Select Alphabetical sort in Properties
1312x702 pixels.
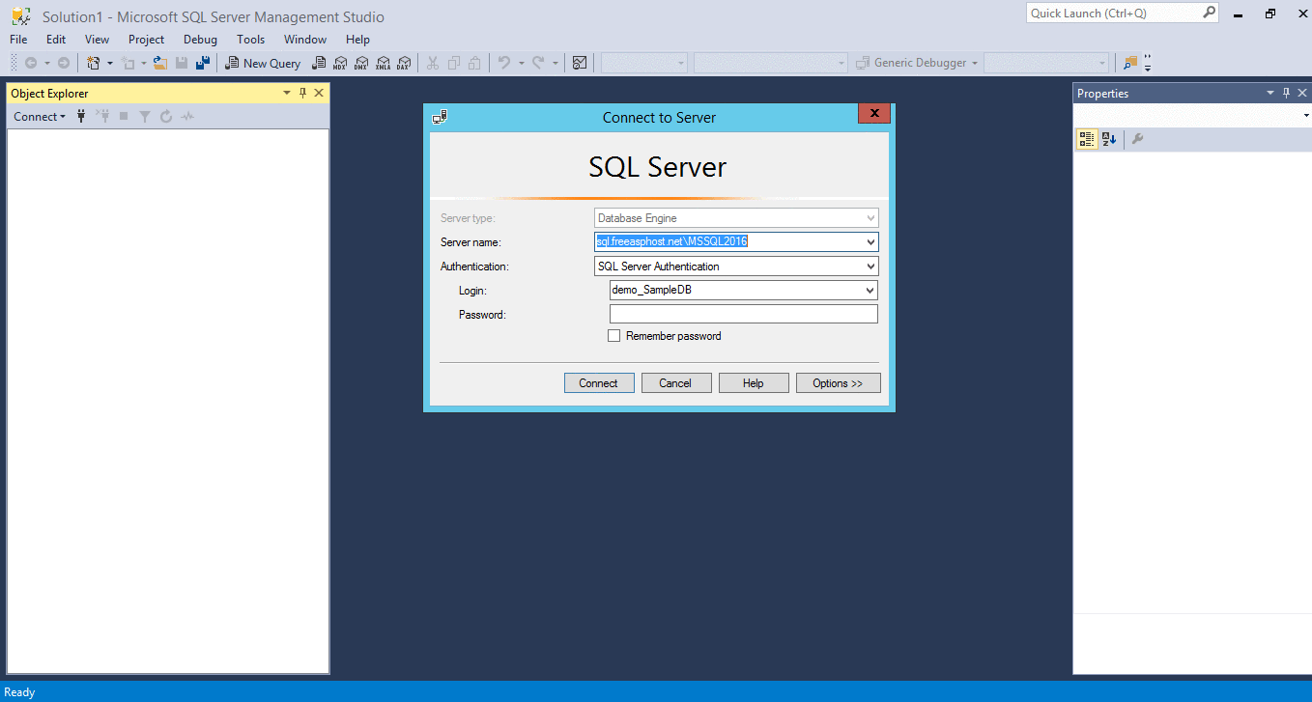tap(1109, 139)
